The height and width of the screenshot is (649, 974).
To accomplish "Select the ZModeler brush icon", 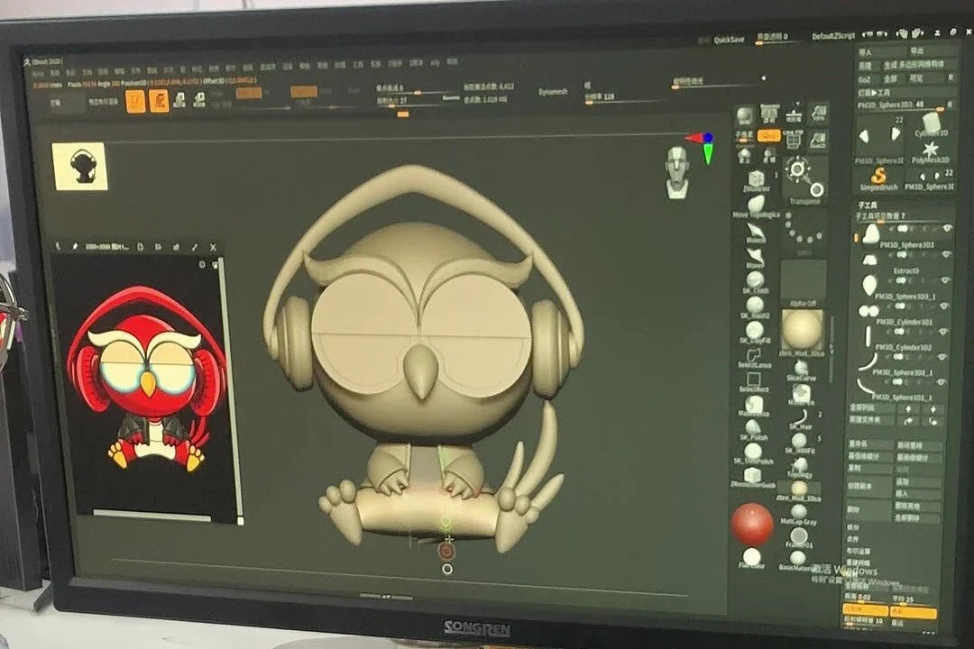I will point(756,176).
